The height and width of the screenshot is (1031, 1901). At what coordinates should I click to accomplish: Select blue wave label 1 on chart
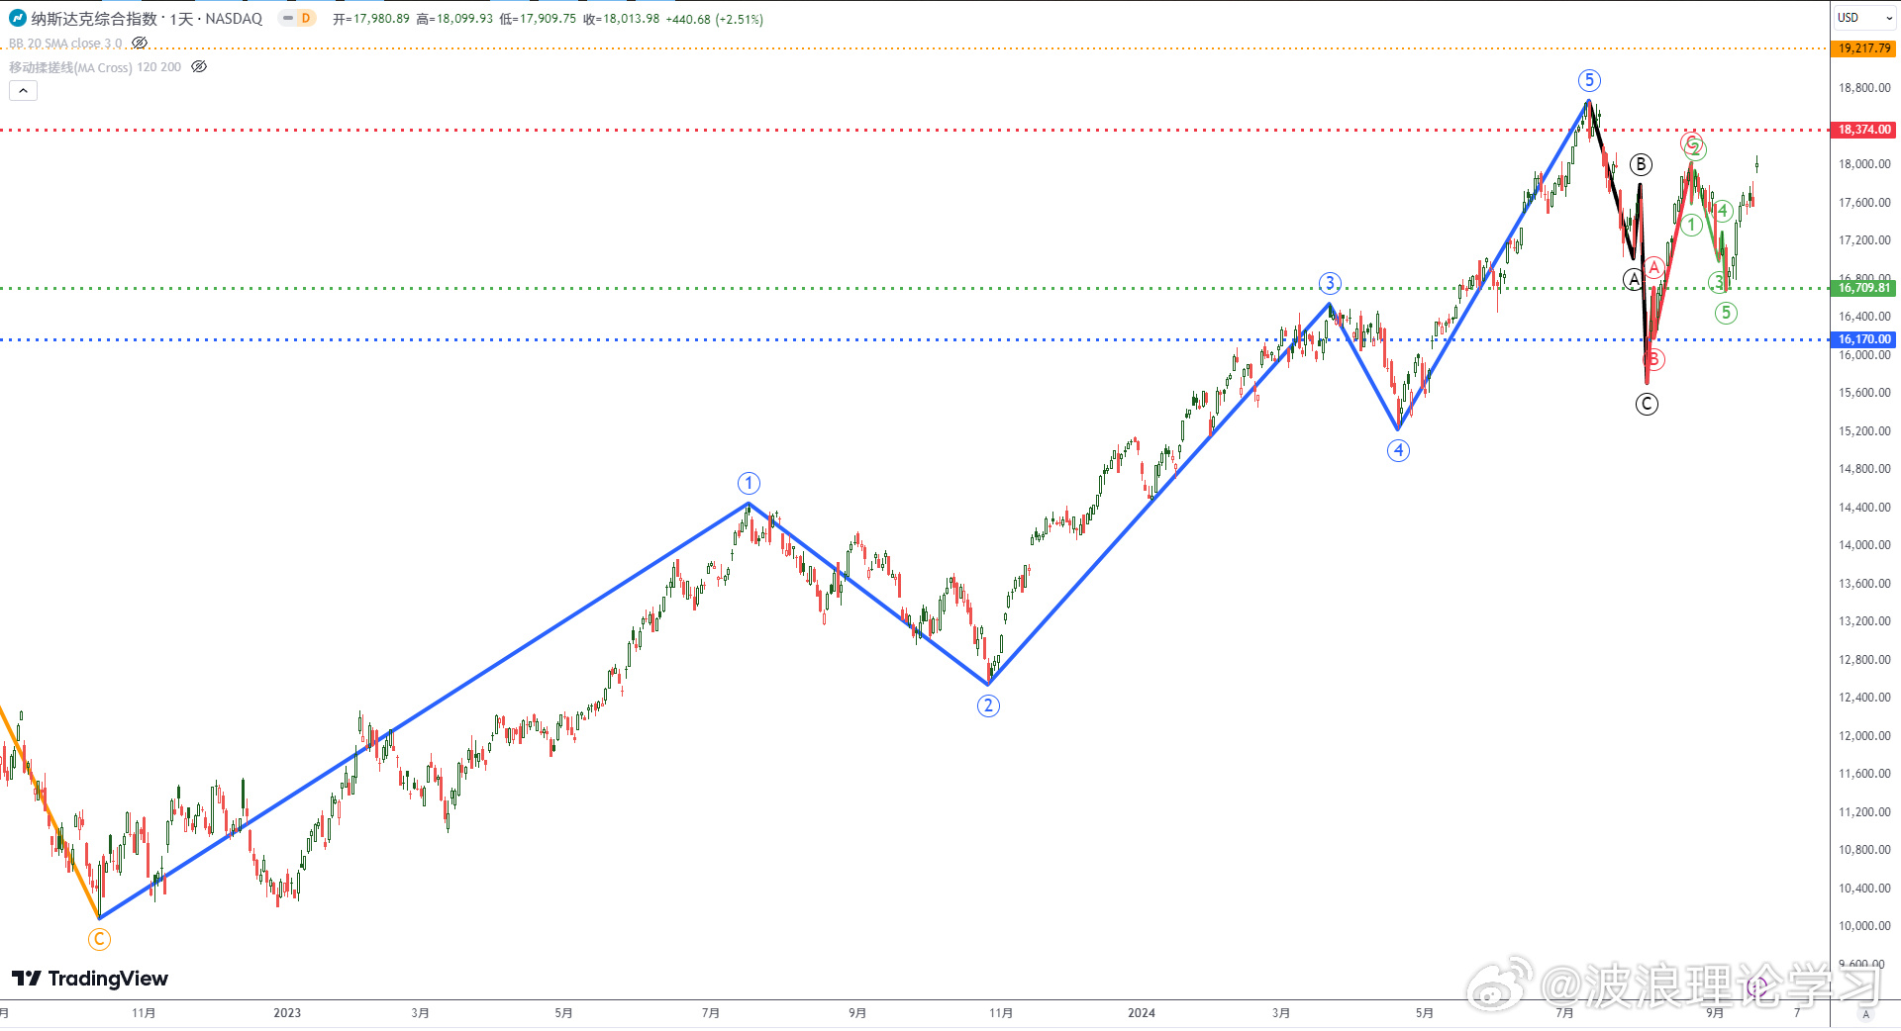pyautogui.click(x=749, y=484)
